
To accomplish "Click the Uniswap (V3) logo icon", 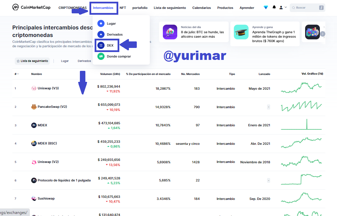I will click(x=34, y=88).
